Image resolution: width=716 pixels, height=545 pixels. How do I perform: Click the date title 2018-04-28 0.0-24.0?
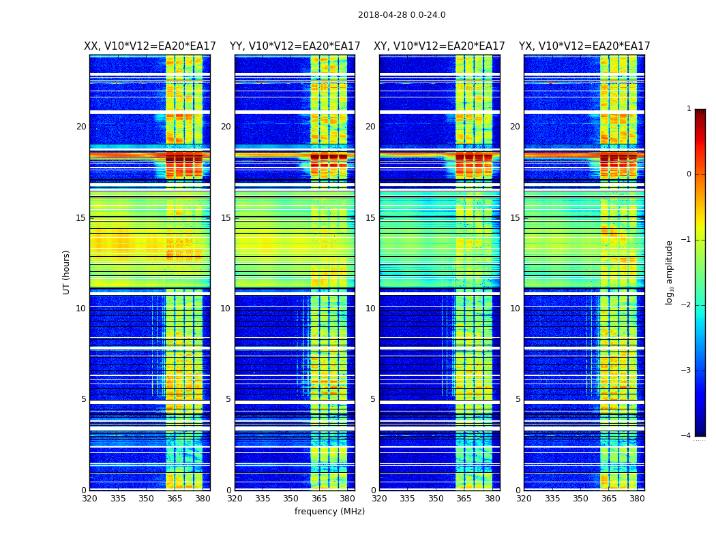402,15
